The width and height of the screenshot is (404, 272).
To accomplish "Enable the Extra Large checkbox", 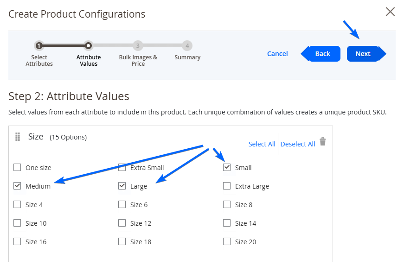I will point(227,186).
